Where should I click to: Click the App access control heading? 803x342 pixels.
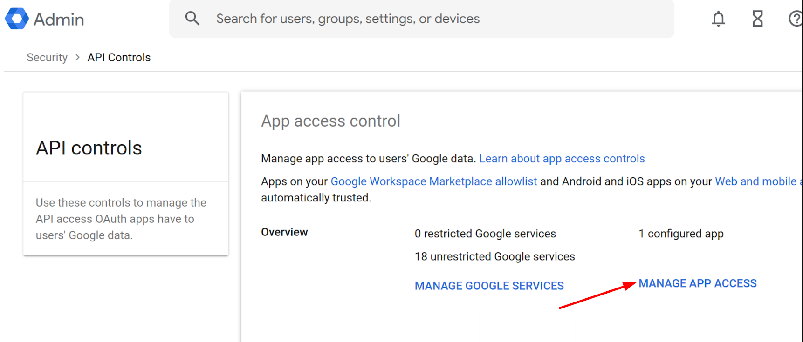pyautogui.click(x=330, y=121)
